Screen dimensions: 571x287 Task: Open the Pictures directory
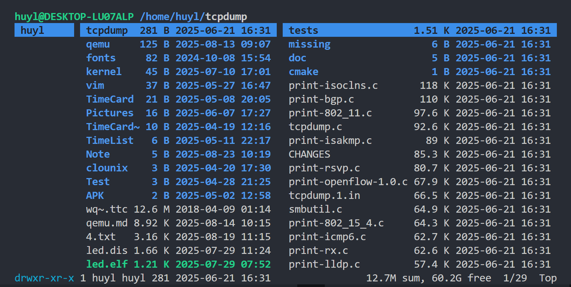point(178,113)
